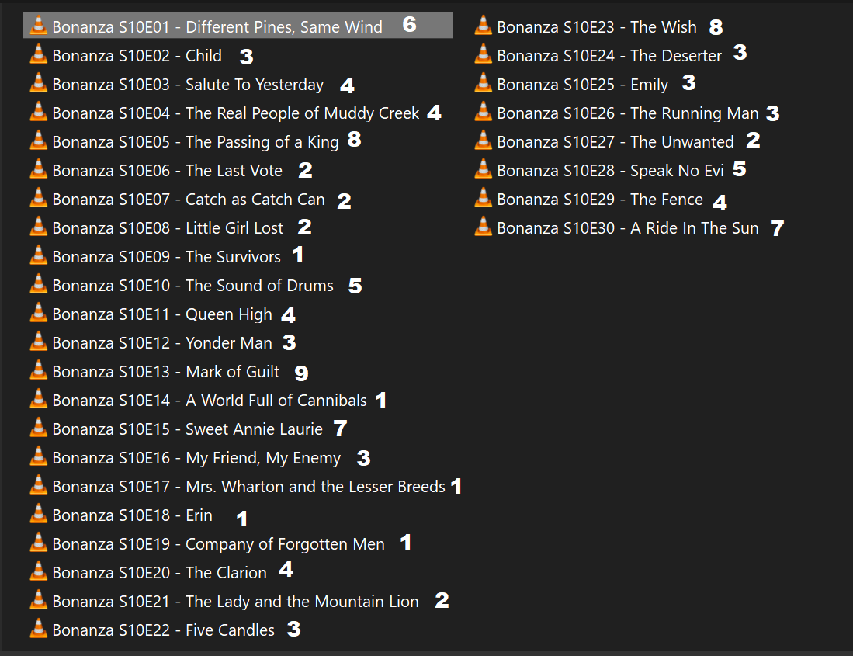Click VLC cone icon for S10E03
This screenshot has height=656, width=853.
click(x=38, y=83)
